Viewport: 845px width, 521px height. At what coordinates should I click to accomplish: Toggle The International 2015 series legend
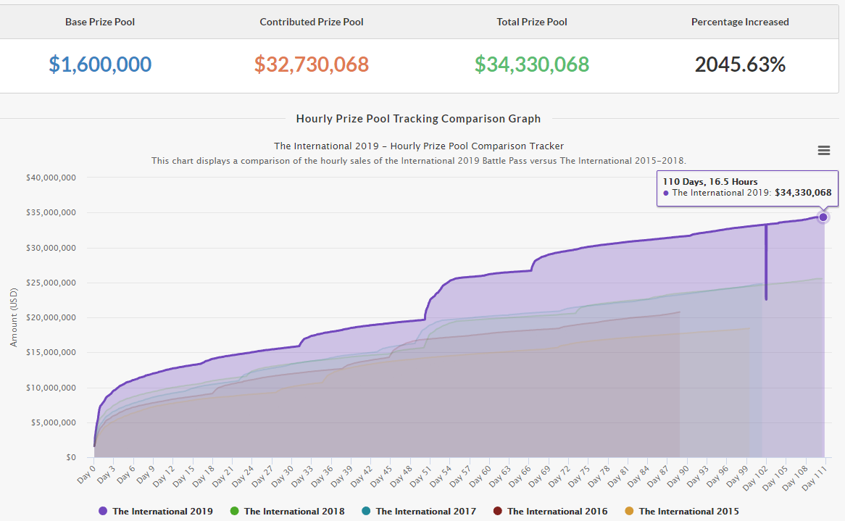click(x=682, y=512)
